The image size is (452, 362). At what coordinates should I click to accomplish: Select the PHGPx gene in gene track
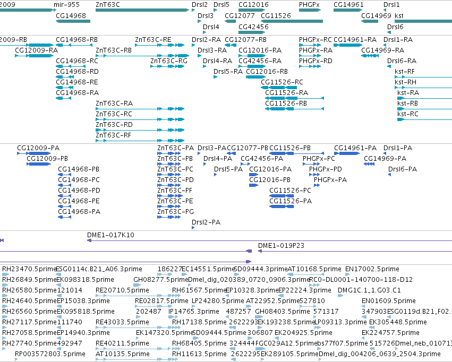click(x=310, y=10)
